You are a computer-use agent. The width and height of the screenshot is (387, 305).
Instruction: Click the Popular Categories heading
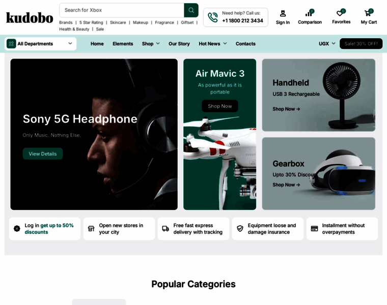[193, 284]
